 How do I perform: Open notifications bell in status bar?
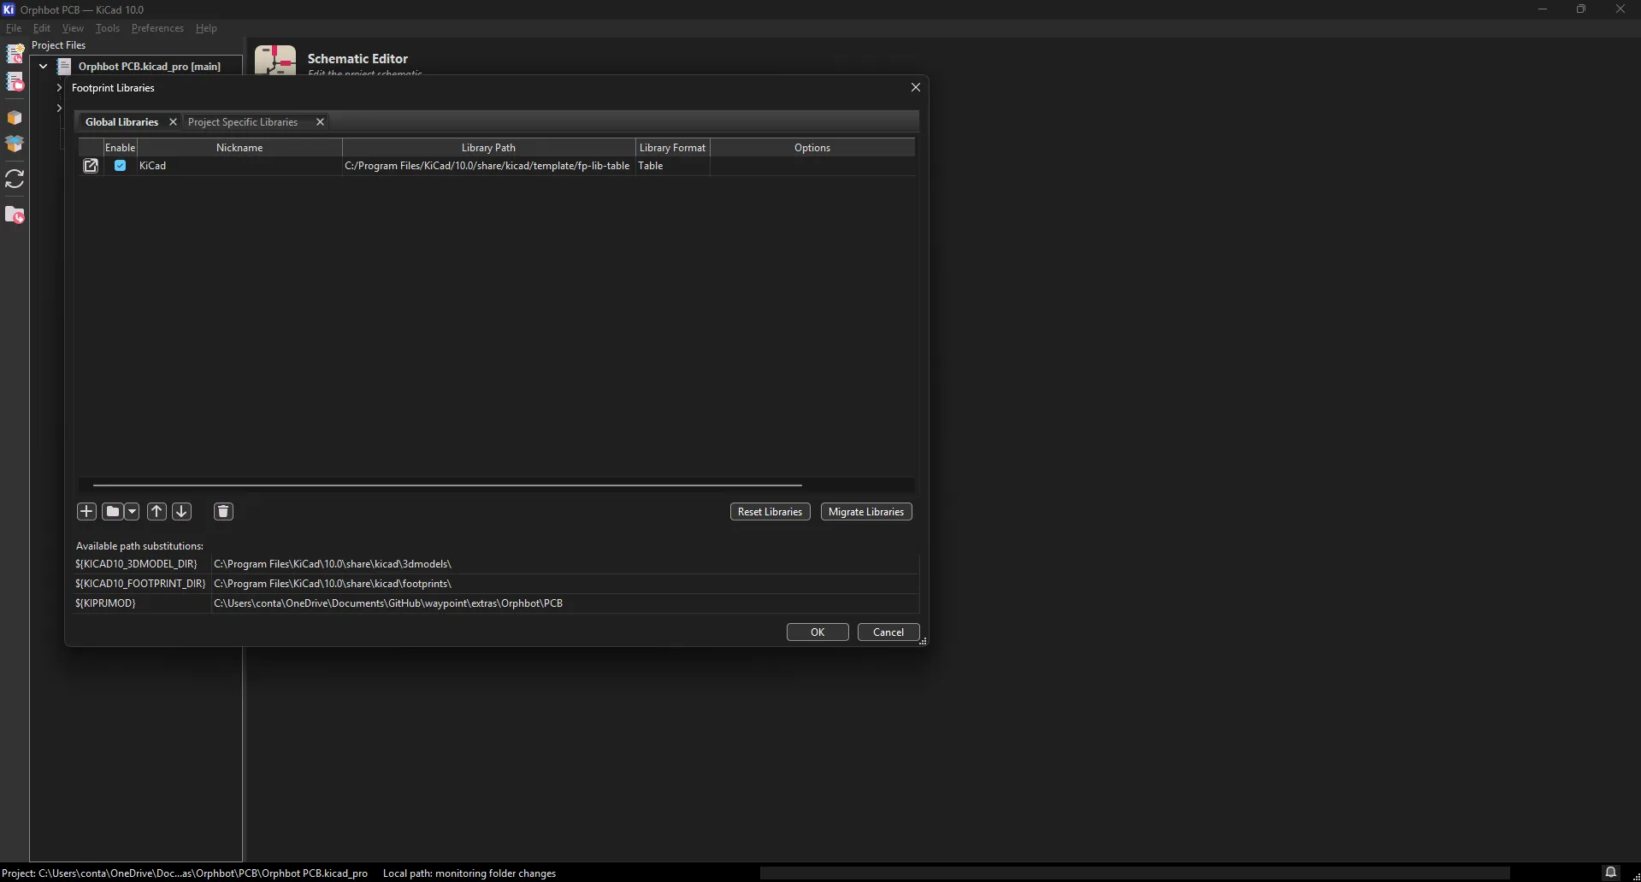coord(1610,873)
